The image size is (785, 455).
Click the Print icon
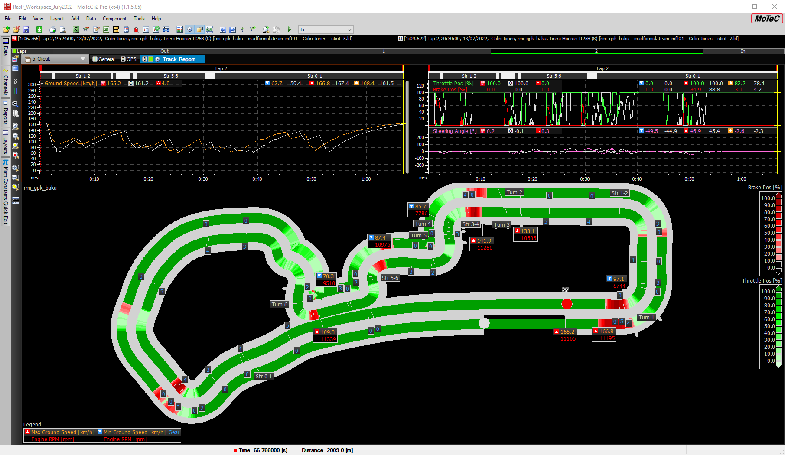(x=52, y=29)
